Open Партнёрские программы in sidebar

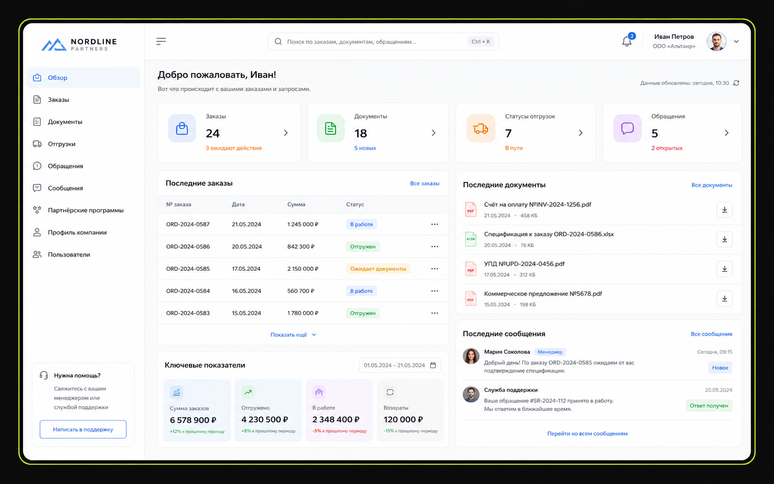pyautogui.click(x=84, y=210)
